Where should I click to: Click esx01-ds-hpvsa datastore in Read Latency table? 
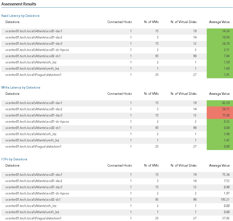(x=37, y=50)
